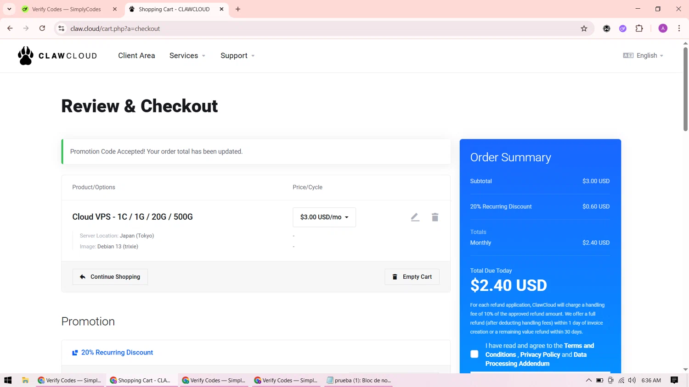Expand the Support menu
The image size is (689, 387).
(x=237, y=55)
